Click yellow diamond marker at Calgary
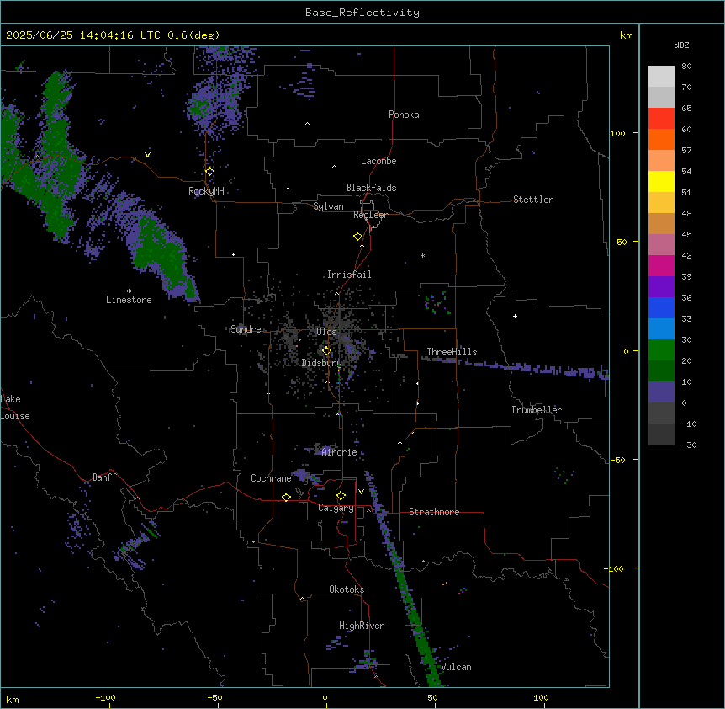The width and height of the screenshot is (725, 709). point(341,496)
